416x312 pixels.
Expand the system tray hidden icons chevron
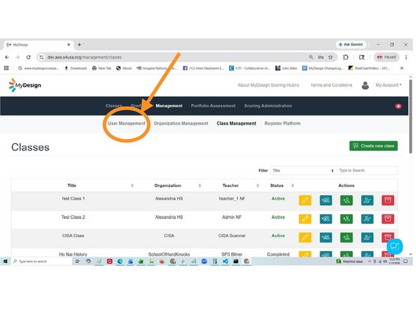(x=369, y=261)
